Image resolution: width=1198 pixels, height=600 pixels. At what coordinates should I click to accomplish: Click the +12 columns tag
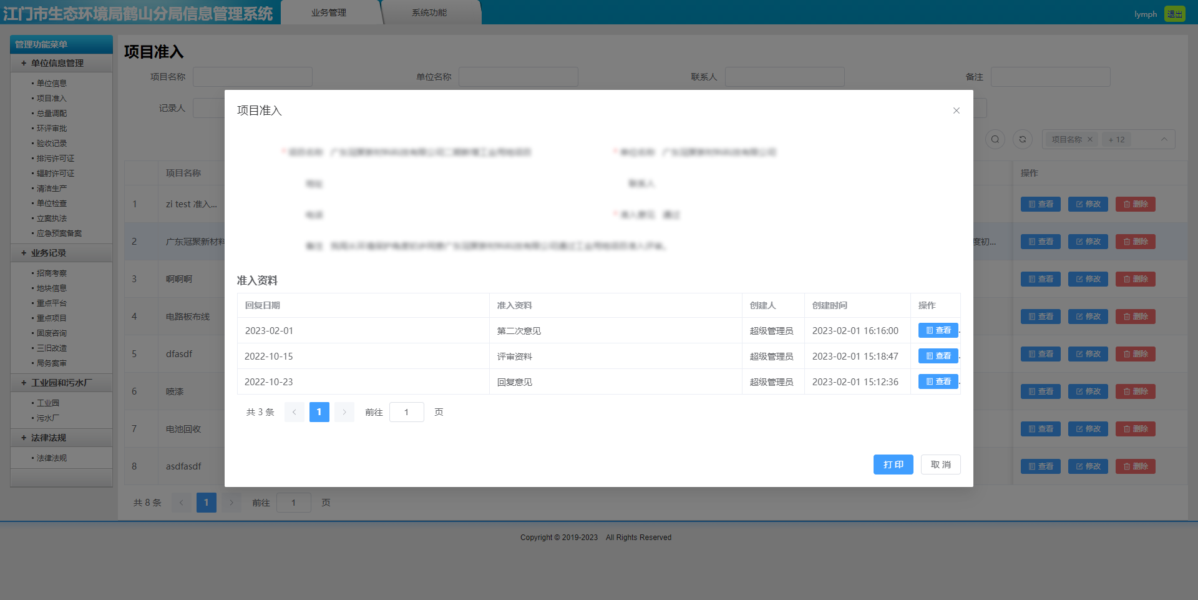pos(1117,139)
